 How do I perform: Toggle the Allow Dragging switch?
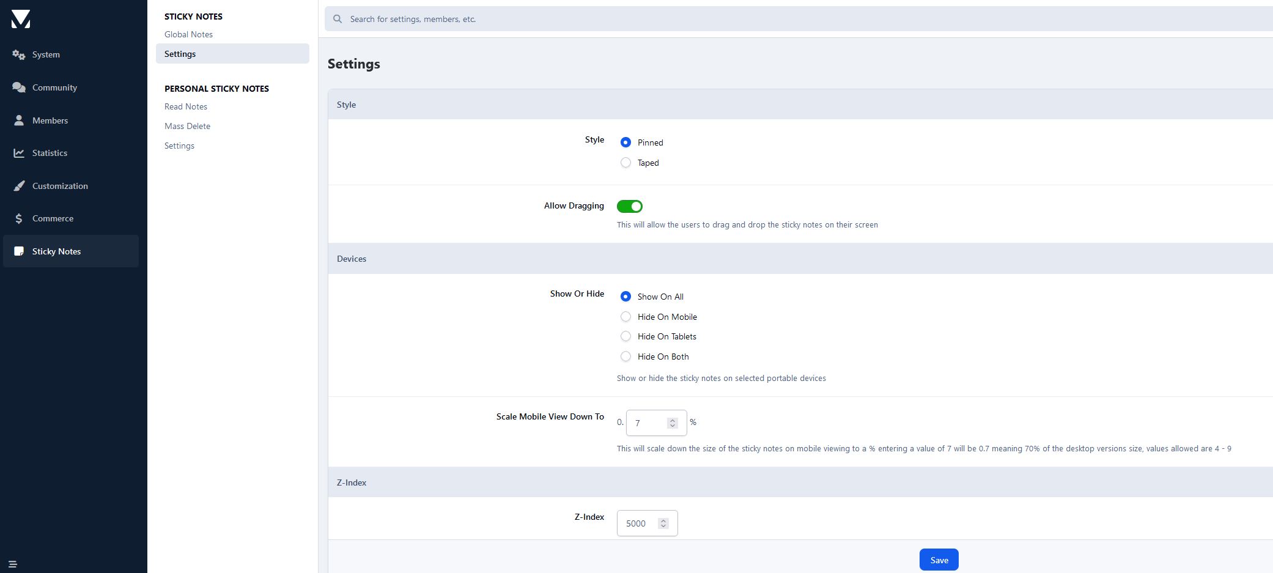(x=629, y=207)
